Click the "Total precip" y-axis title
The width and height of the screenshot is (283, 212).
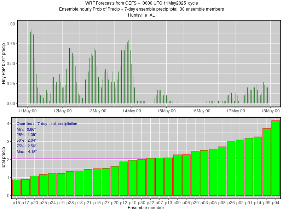coord(4,158)
